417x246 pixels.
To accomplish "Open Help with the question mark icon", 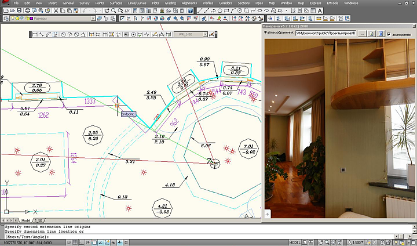I will (191, 10).
